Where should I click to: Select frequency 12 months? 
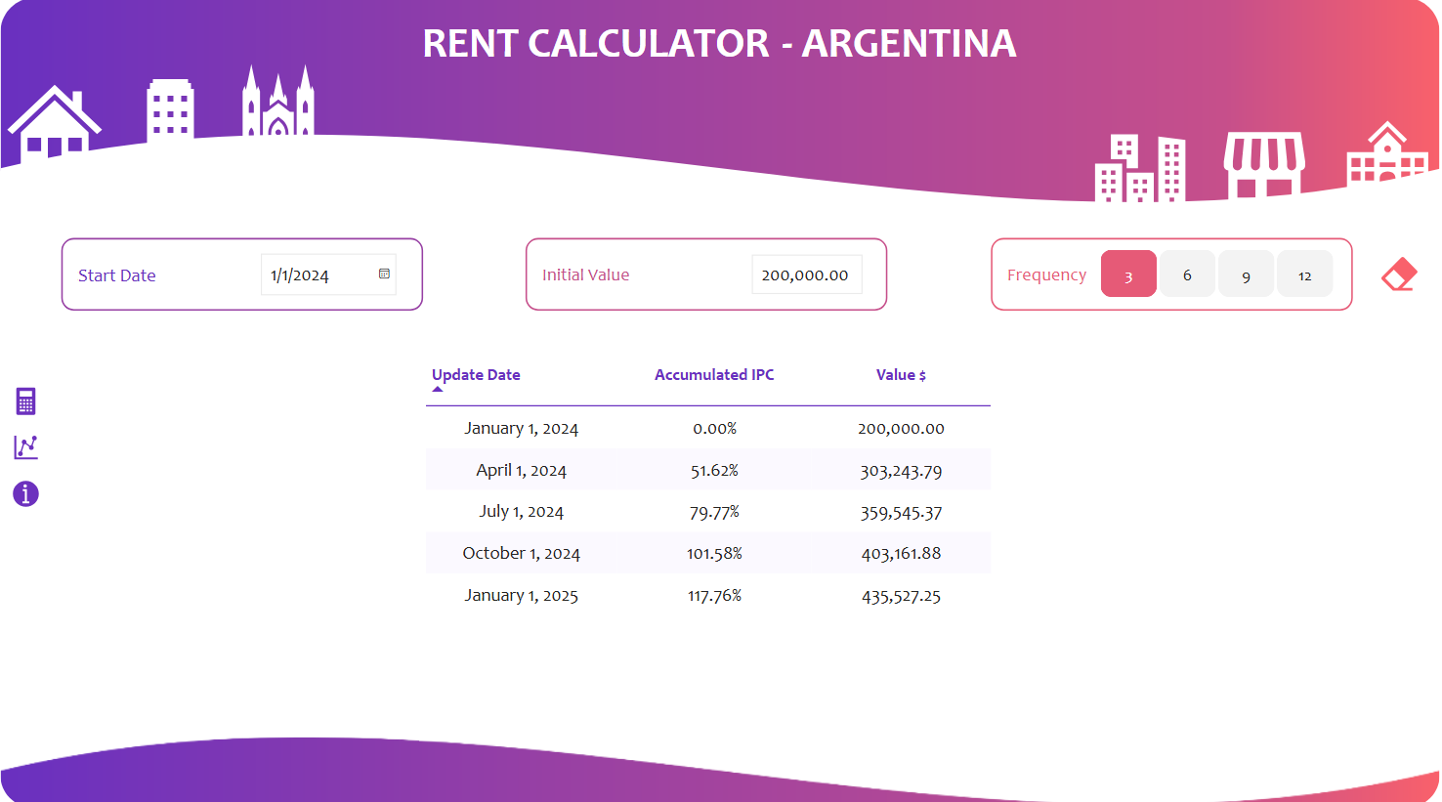click(1304, 274)
